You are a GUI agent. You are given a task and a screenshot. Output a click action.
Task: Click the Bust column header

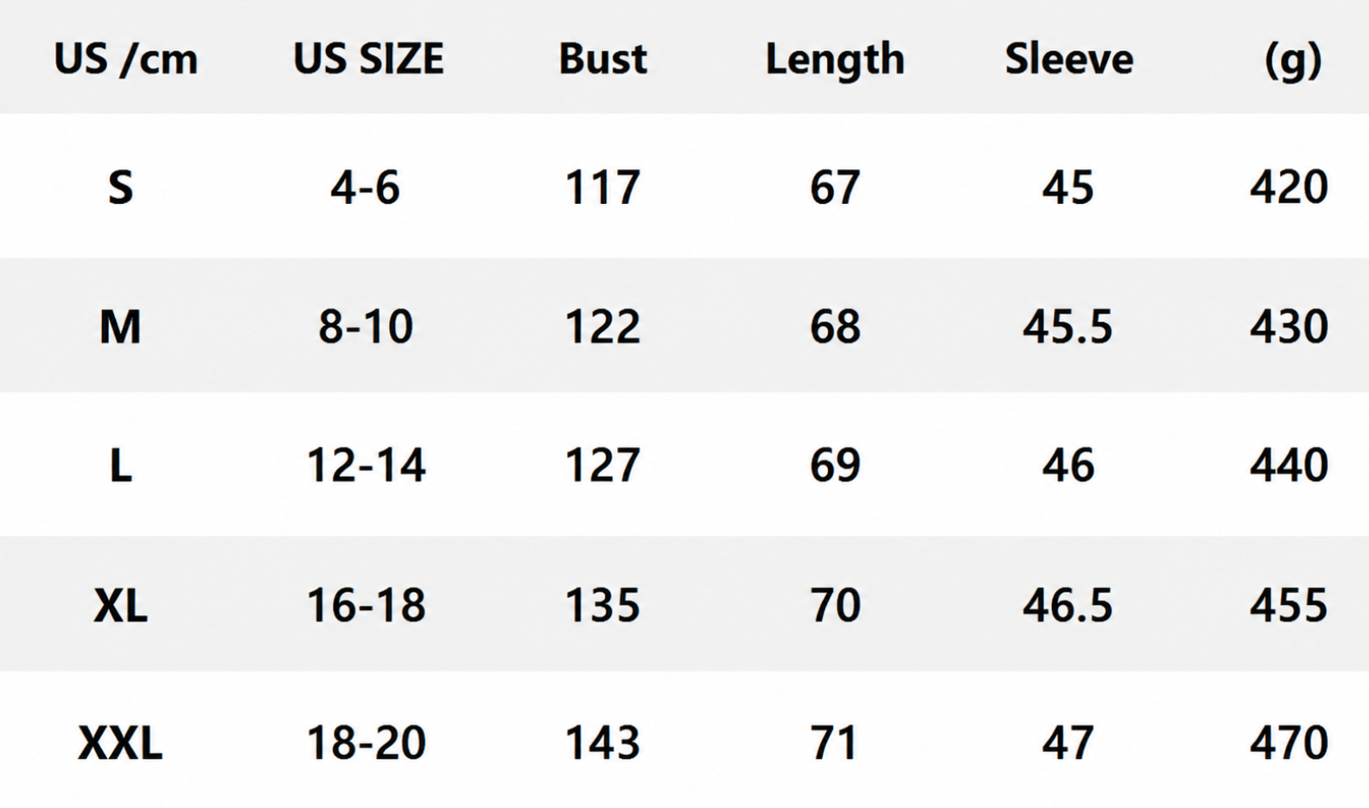[x=602, y=59]
